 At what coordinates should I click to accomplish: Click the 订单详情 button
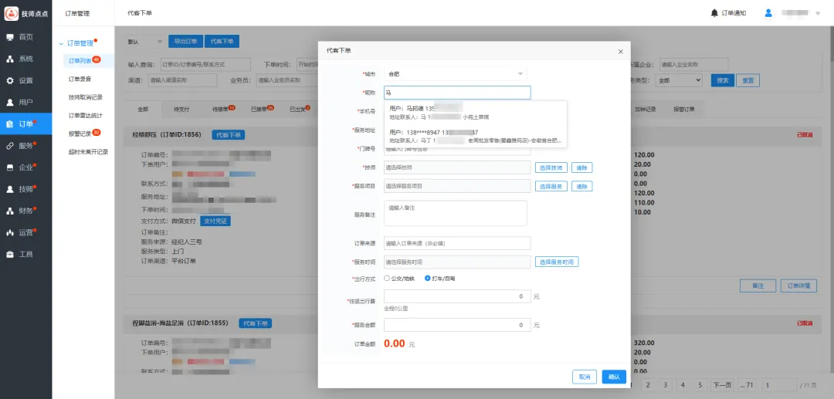pyautogui.click(x=799, y=286)
